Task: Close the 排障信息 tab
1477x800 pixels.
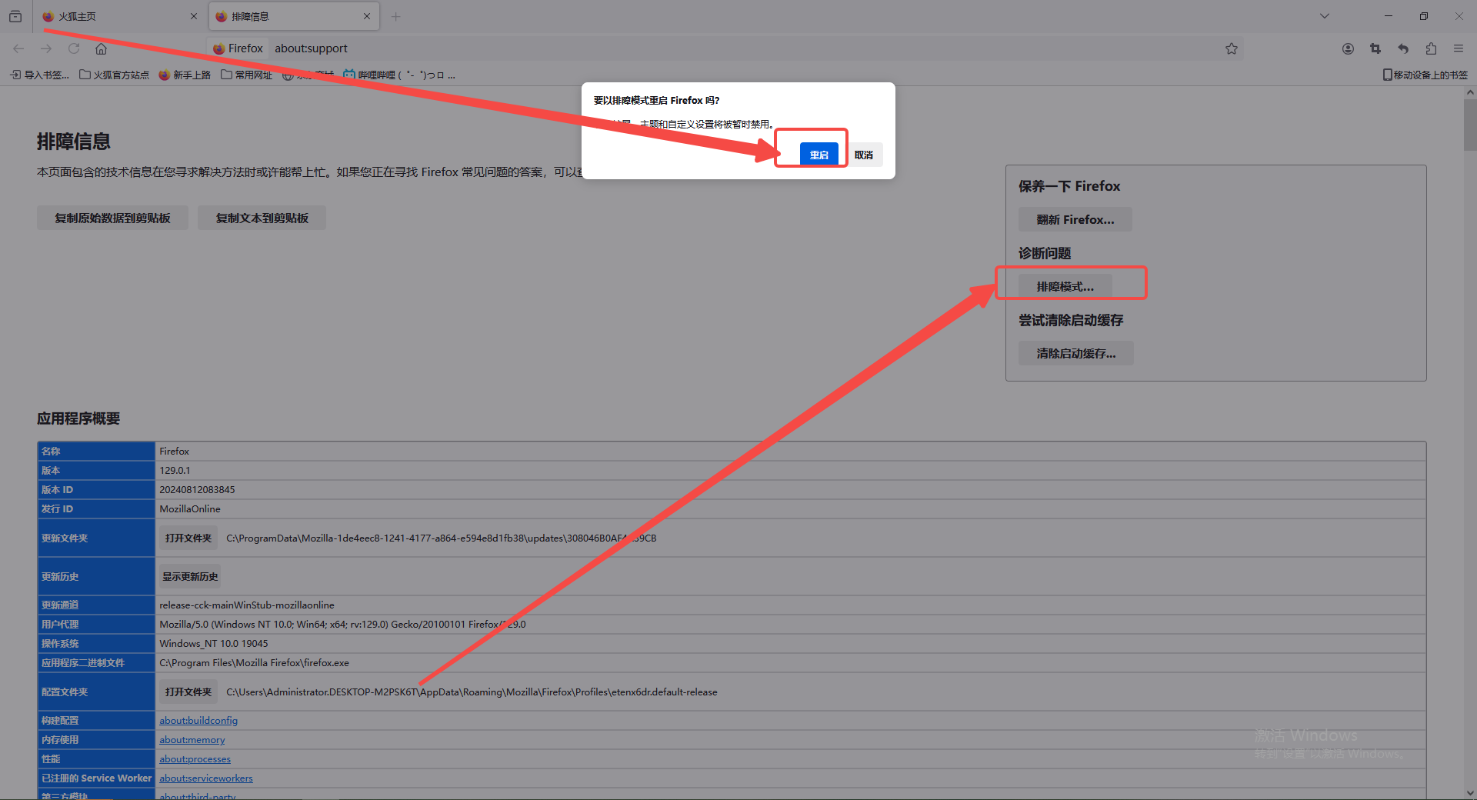Action: click(367, 16)
